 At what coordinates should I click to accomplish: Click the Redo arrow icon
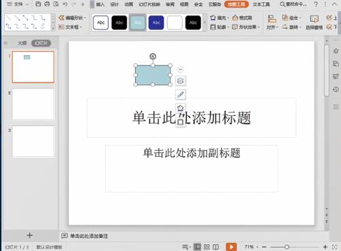coord(74,4)
